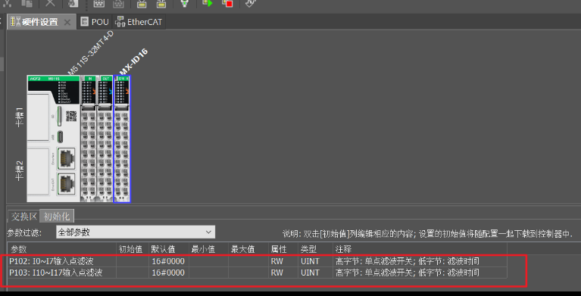The width and height of the screenshot is (581, 296).
Task: Click the Ethernet port on the CPU
Action: (66, 157)
